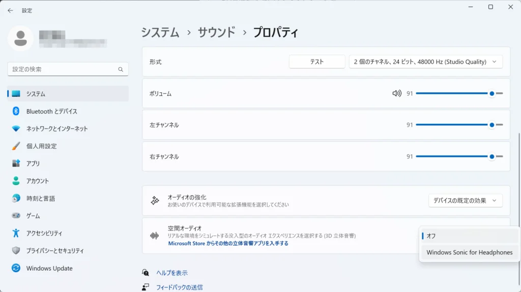Click the アクセシビリティ icon in the sidebar
This screenshot has width=521, height=292.
click(16, 233)
